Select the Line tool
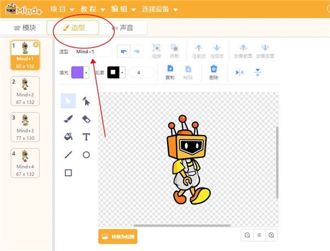Screen dimensions: 330x251 click(x=68, y=155)
